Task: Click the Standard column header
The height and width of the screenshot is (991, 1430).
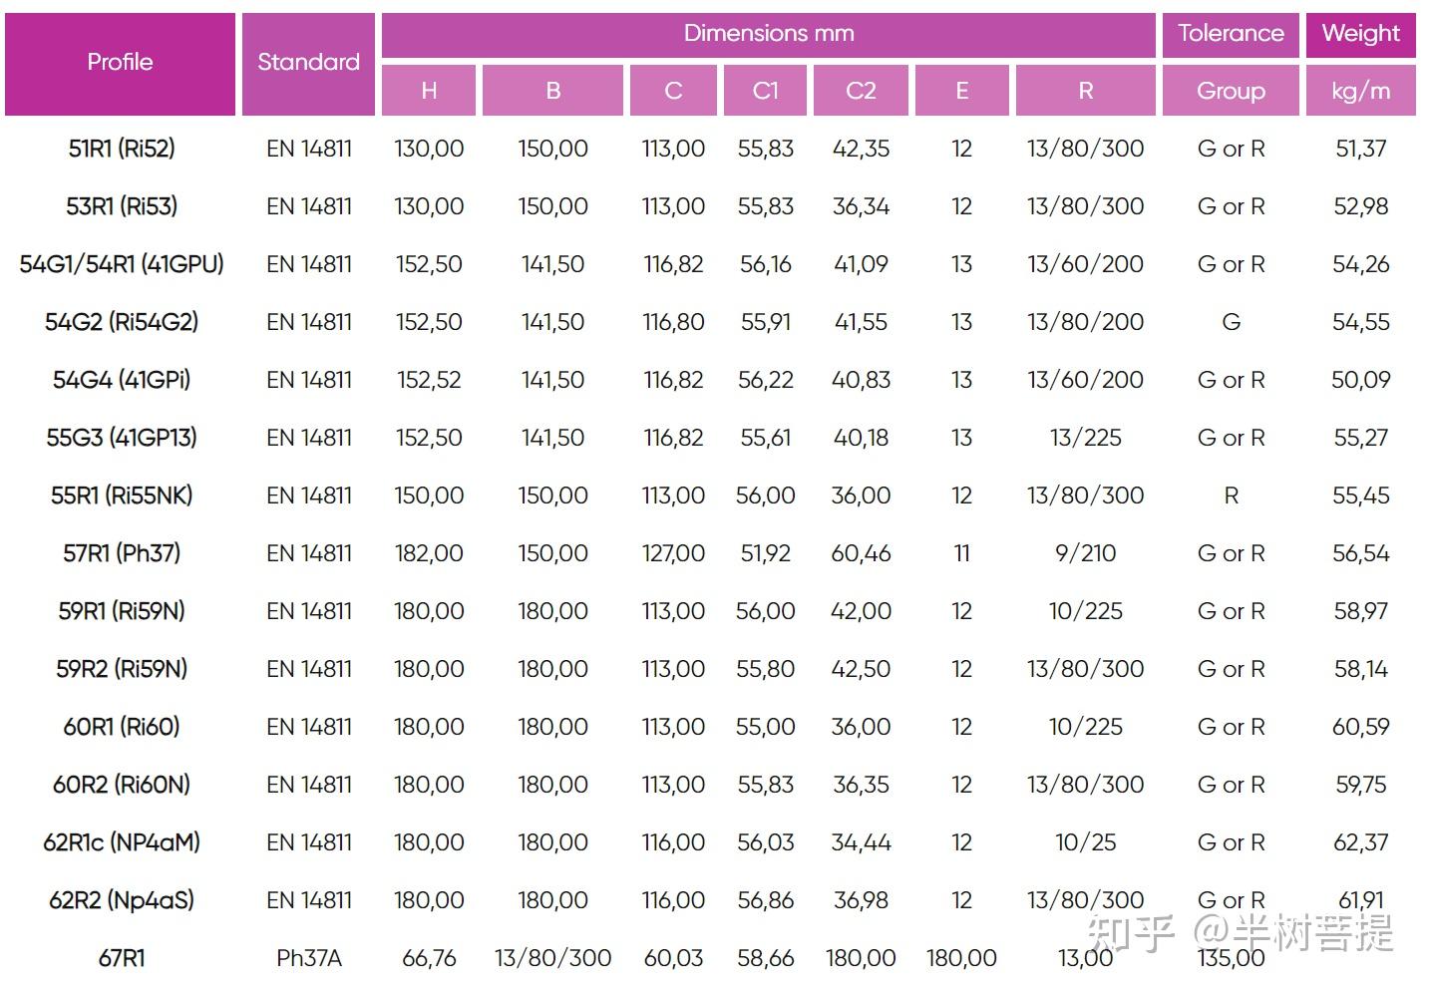Action: point(308,63)
